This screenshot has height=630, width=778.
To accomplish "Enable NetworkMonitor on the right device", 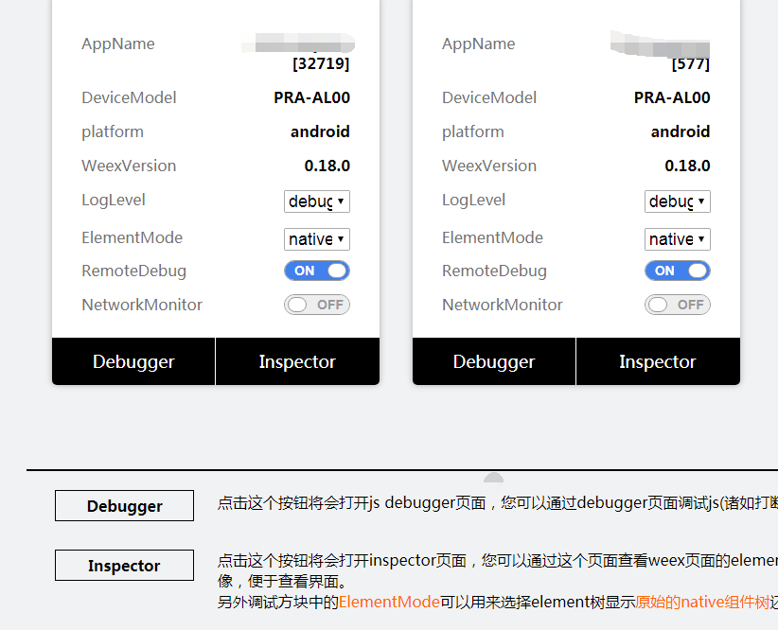I will (677, 304).
